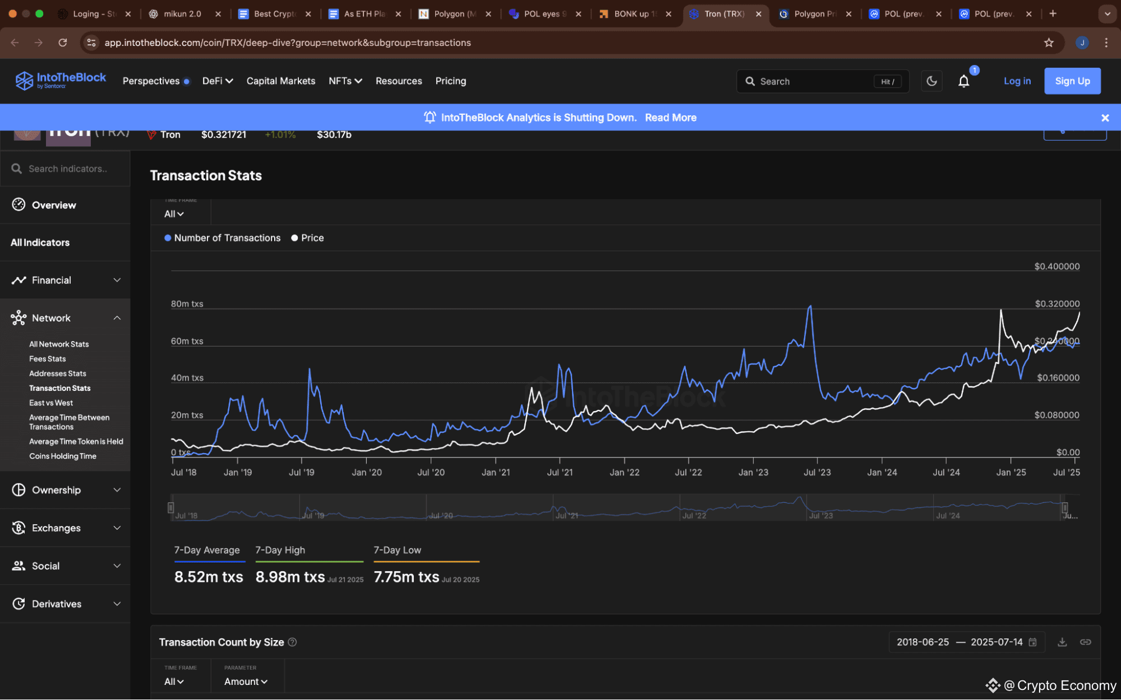Viewport: 1121px width, 700px height.
Task: Open Fees Stats indicator
Action: (x=47, y=358)
